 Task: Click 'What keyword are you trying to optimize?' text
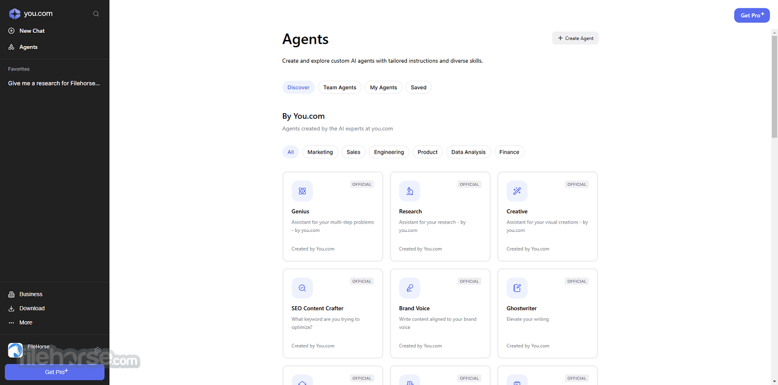[326, 323]
